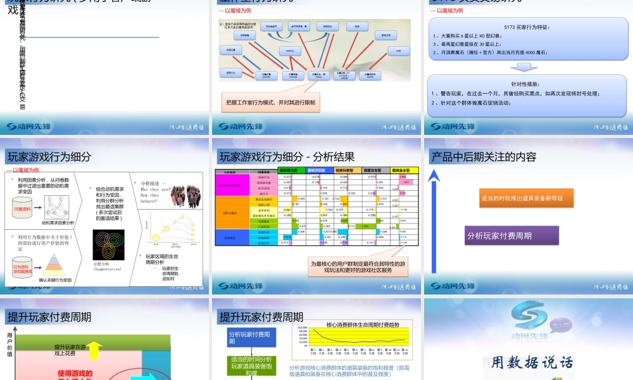Click the 问卷资料 cylinder icon
Viewport: 633px width, 380px height.
click(x=22, y=208)
